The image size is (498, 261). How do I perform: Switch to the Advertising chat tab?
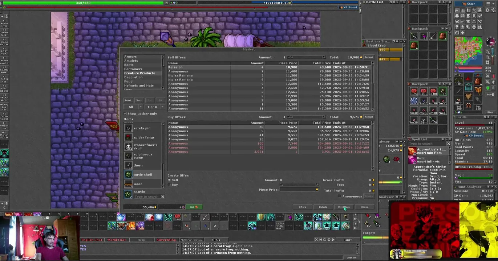pyautogui.click(x=166, y=240)
